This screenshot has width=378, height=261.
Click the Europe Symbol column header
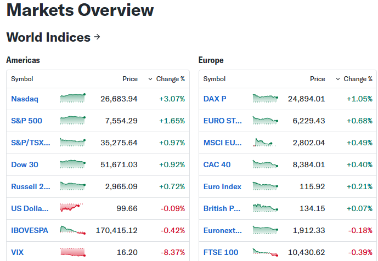[215, 79]
